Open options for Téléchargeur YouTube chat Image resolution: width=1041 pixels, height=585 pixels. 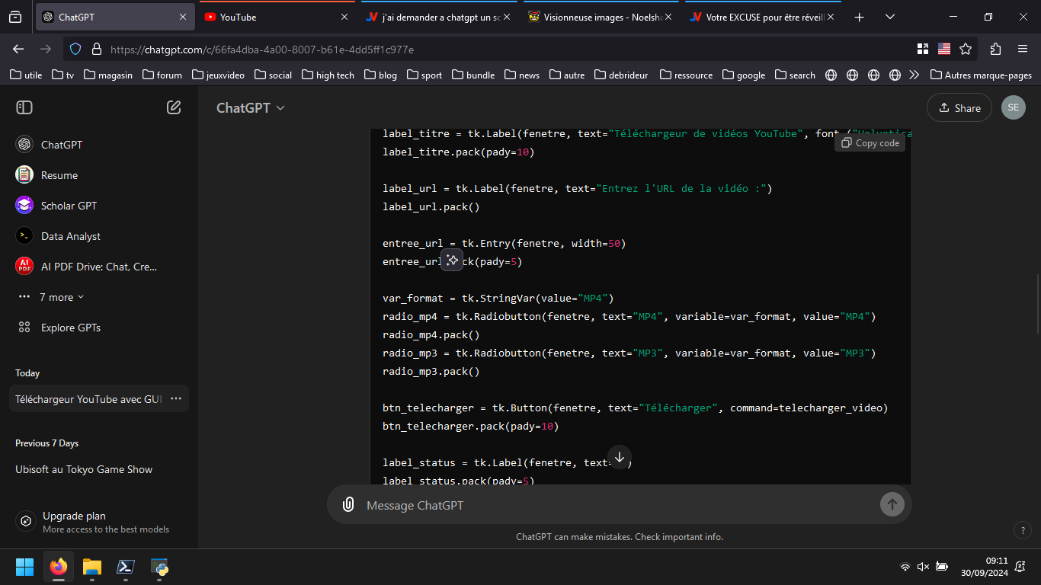(176, 398)
